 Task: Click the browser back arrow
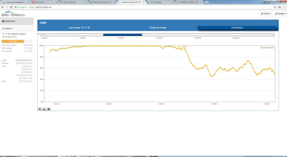click(3, 7)
